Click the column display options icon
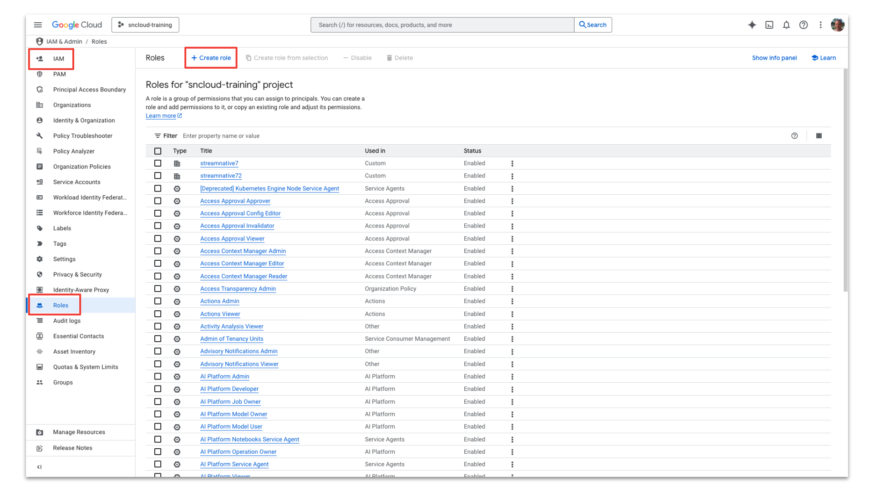Screen dimensions: 874x491 point(819,136)
